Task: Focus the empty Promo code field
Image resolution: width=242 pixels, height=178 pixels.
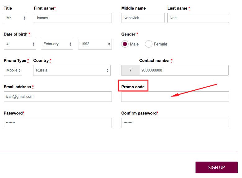Action: (x=175, y=97)
